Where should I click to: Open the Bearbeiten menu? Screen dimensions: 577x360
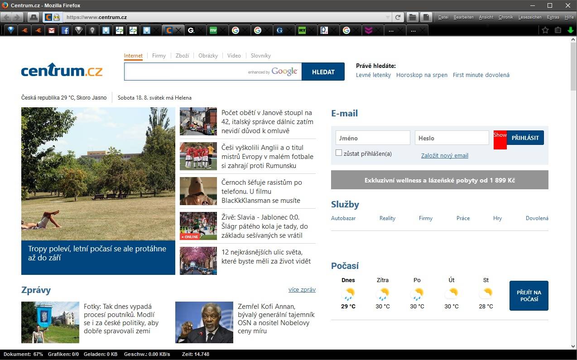464,17
